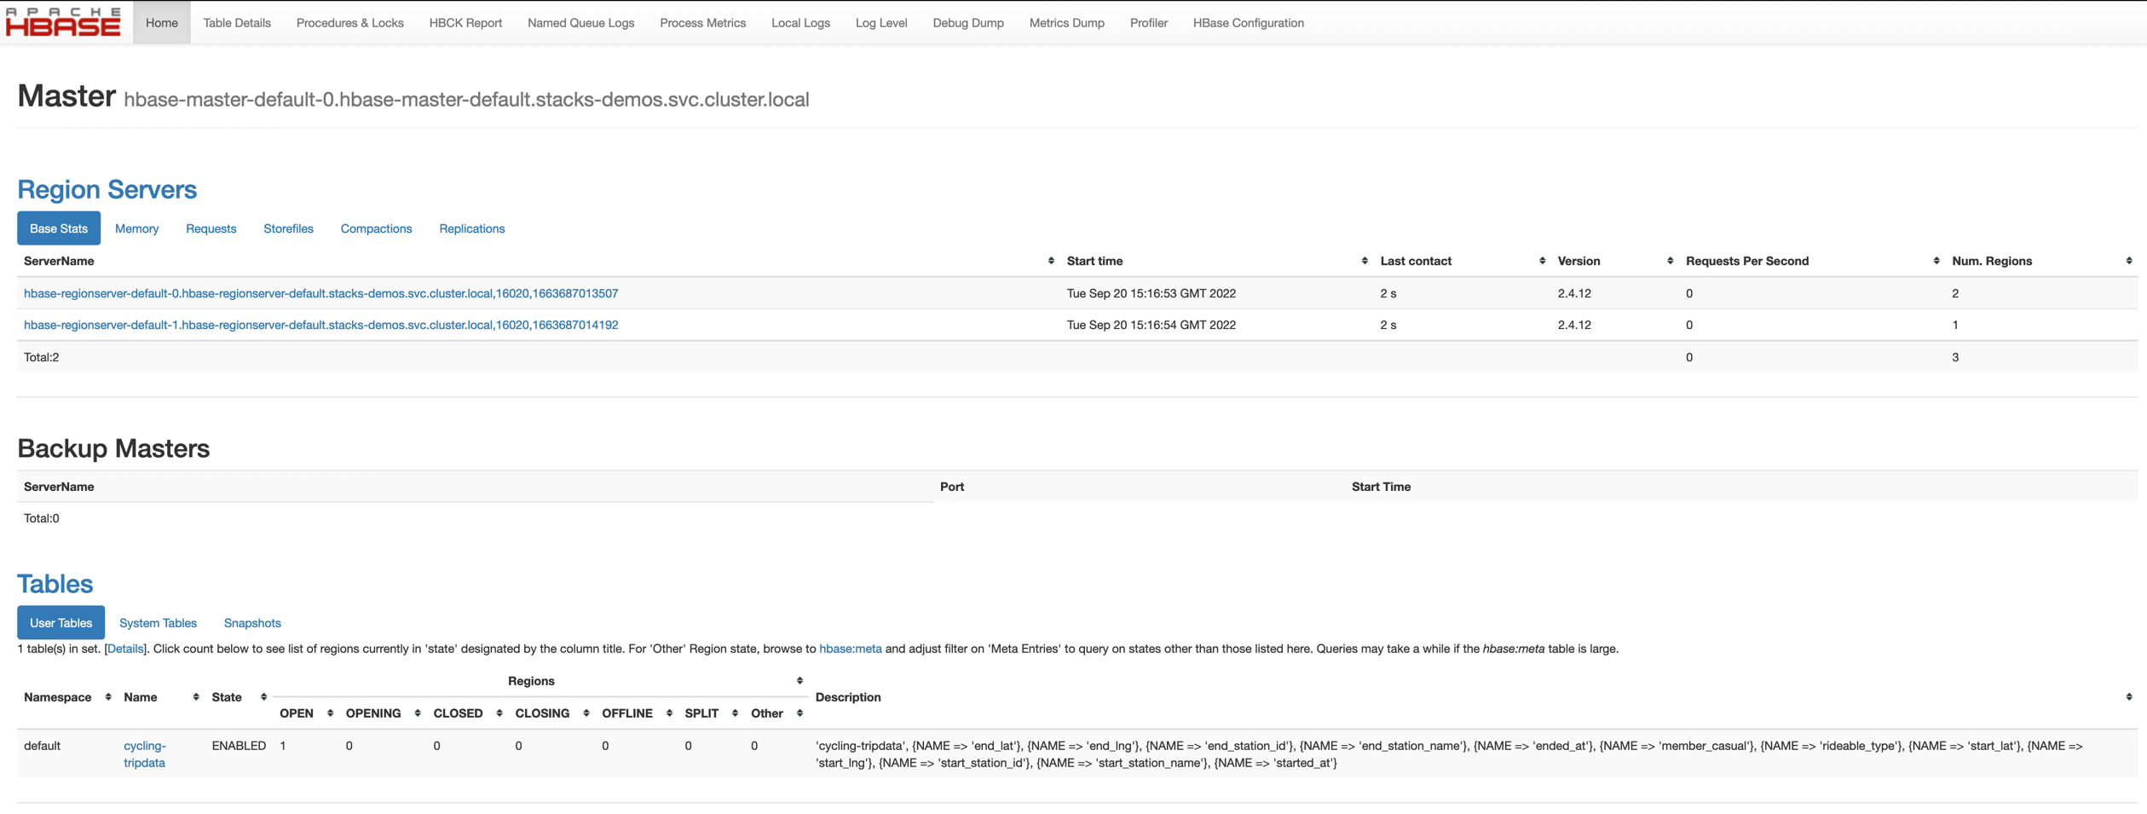The height and width of the screenshot is (814, 2147).
Task: Open the HBase Configuration page
Action: pyautogui.click(x=1247, y=23)
